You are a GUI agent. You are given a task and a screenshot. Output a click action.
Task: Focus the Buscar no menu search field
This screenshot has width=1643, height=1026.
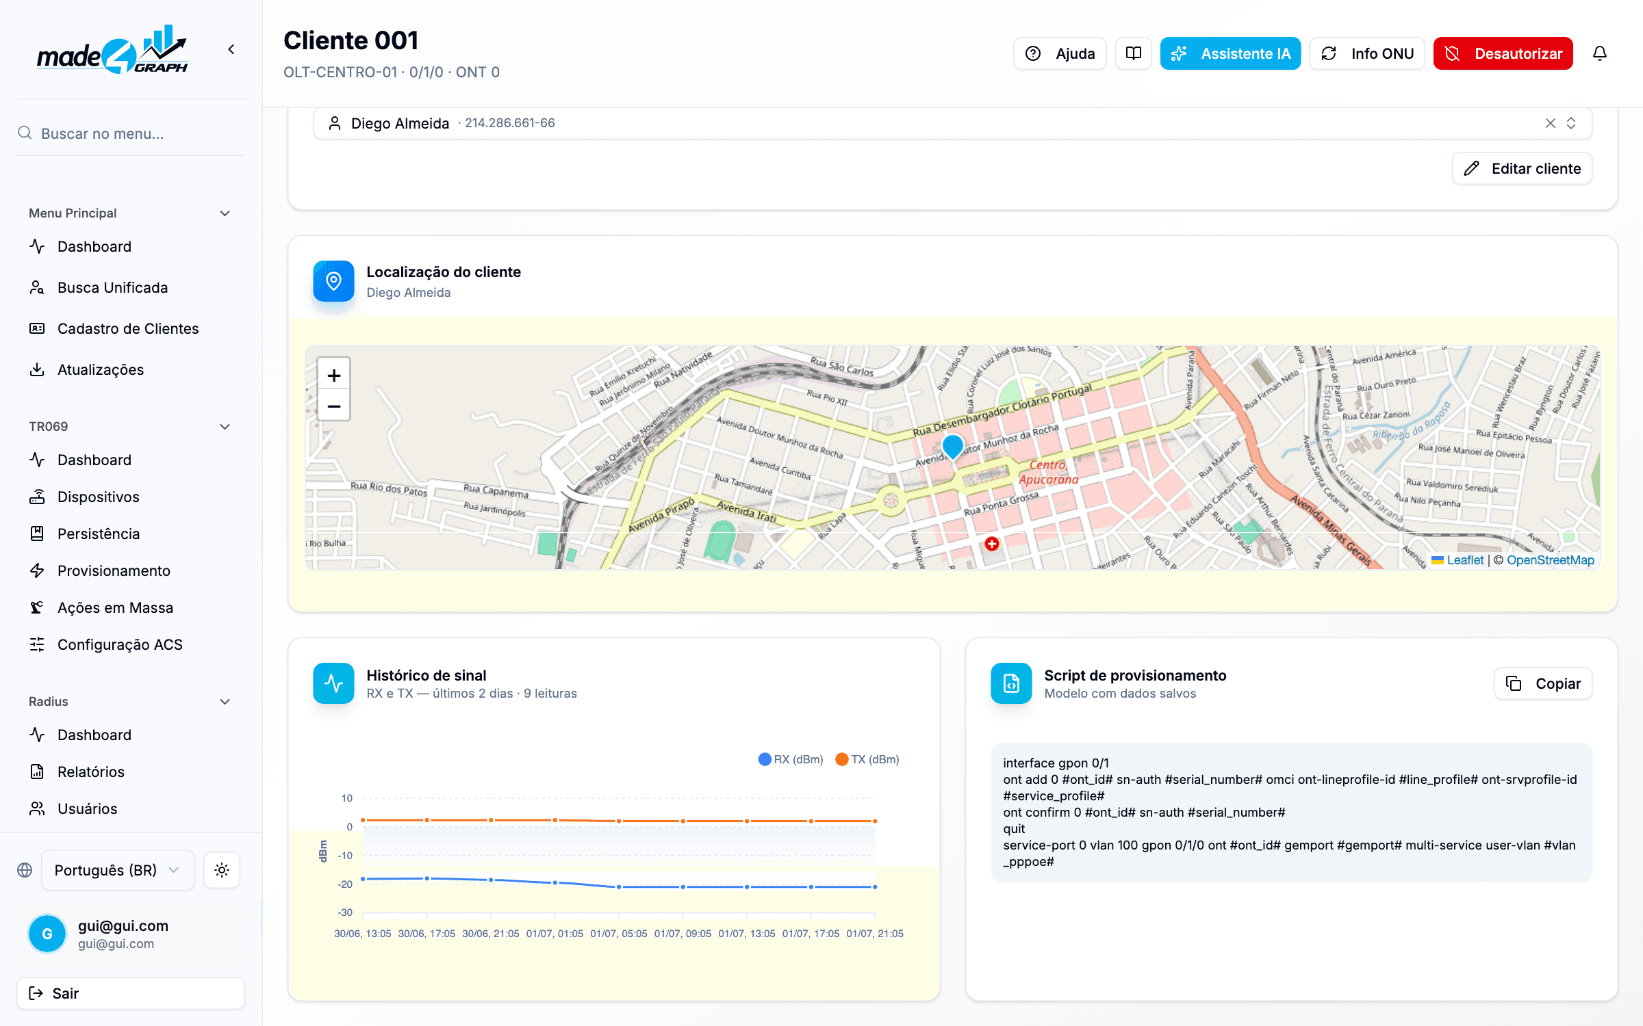(130, 133)
